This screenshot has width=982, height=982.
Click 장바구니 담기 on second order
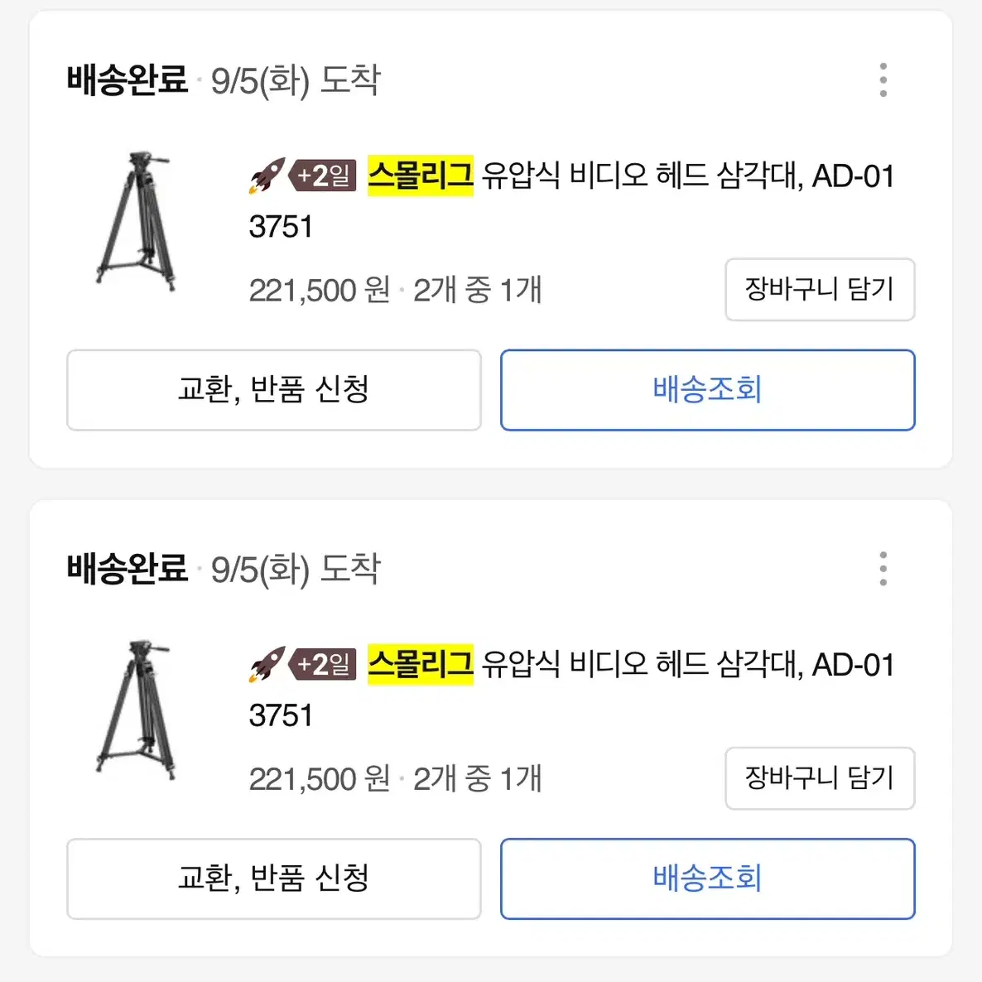tap(820, 777)
